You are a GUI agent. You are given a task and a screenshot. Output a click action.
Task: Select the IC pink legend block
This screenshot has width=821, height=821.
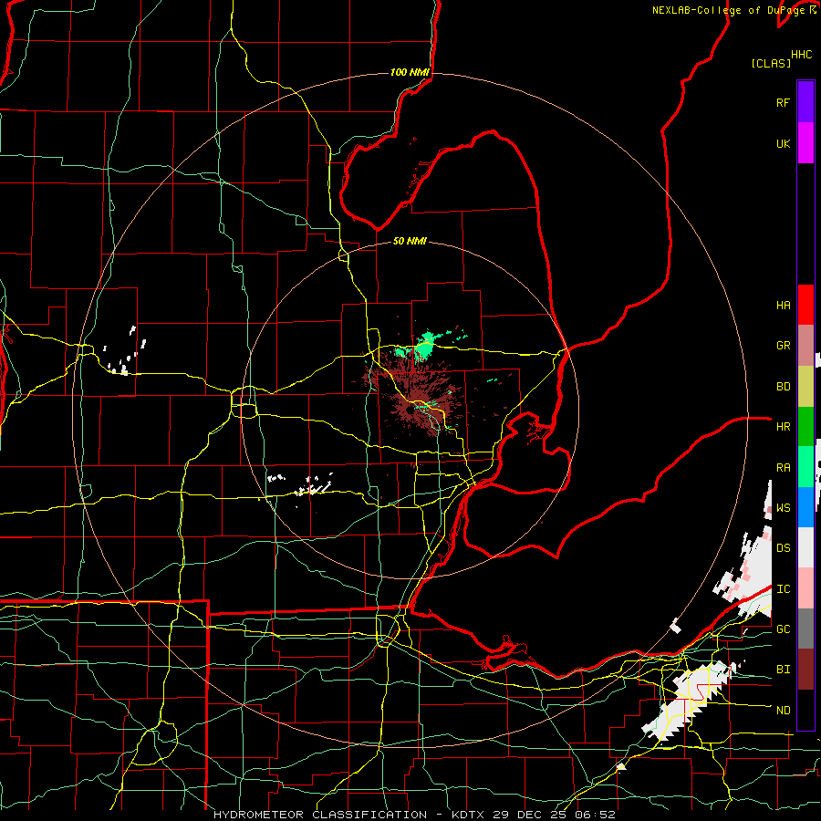805,588
